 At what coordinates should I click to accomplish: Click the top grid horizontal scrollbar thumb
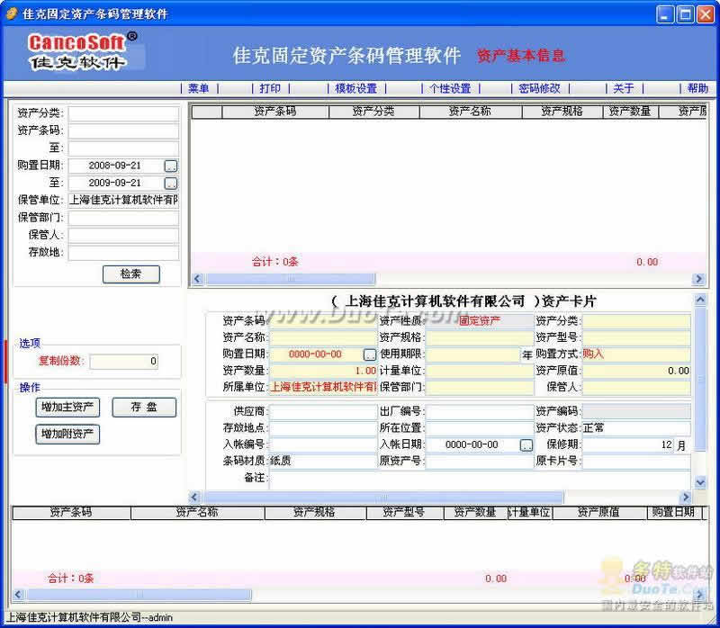291,279
